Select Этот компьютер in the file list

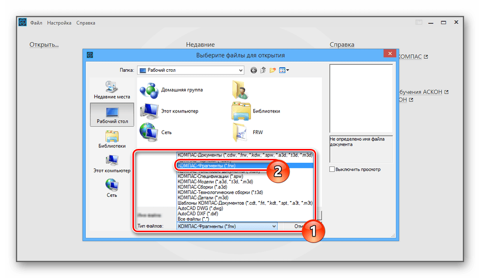click(x=169, y=111)
